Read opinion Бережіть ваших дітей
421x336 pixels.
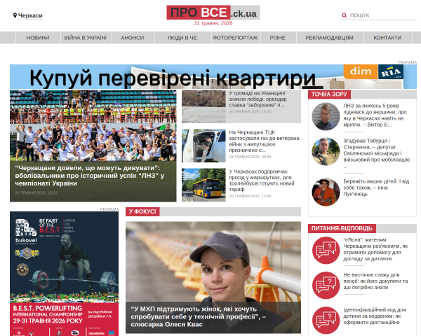pyautogui.click(x=376, y=188)
